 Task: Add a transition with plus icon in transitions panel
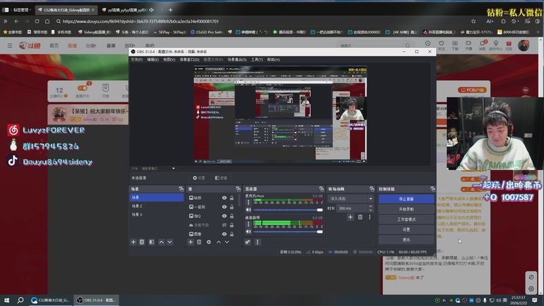(x=350, y=217)
